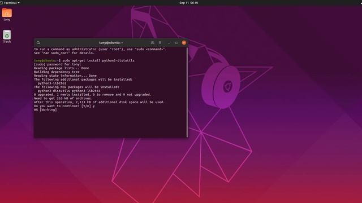
Task: Open the Terminal app menu in top bar
Action: tap(10, 3)
